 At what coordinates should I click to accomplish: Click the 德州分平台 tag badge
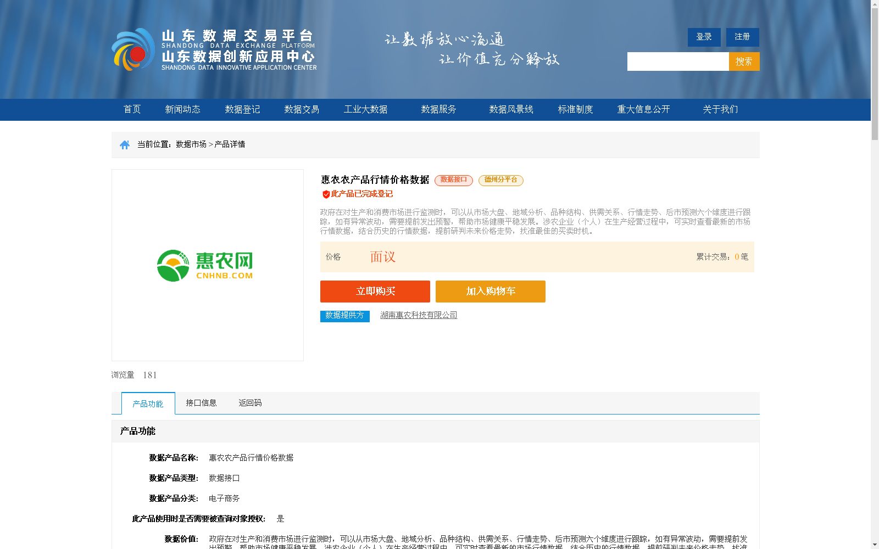pos(501,180)
